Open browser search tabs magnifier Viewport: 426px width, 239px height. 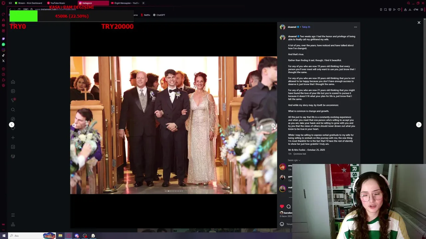[x=408, y=3]
